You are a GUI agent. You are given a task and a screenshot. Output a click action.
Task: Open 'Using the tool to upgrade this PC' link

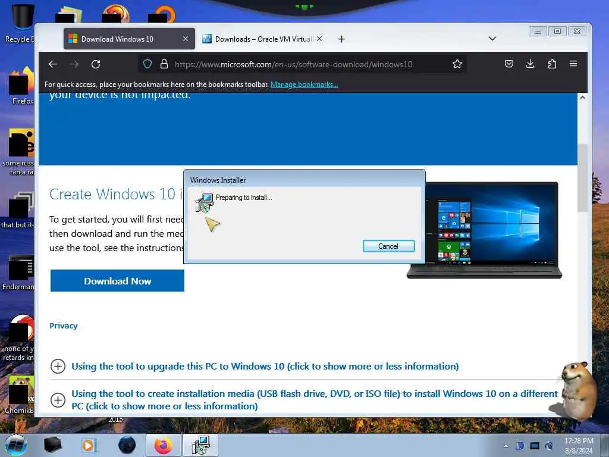[265, 367]
